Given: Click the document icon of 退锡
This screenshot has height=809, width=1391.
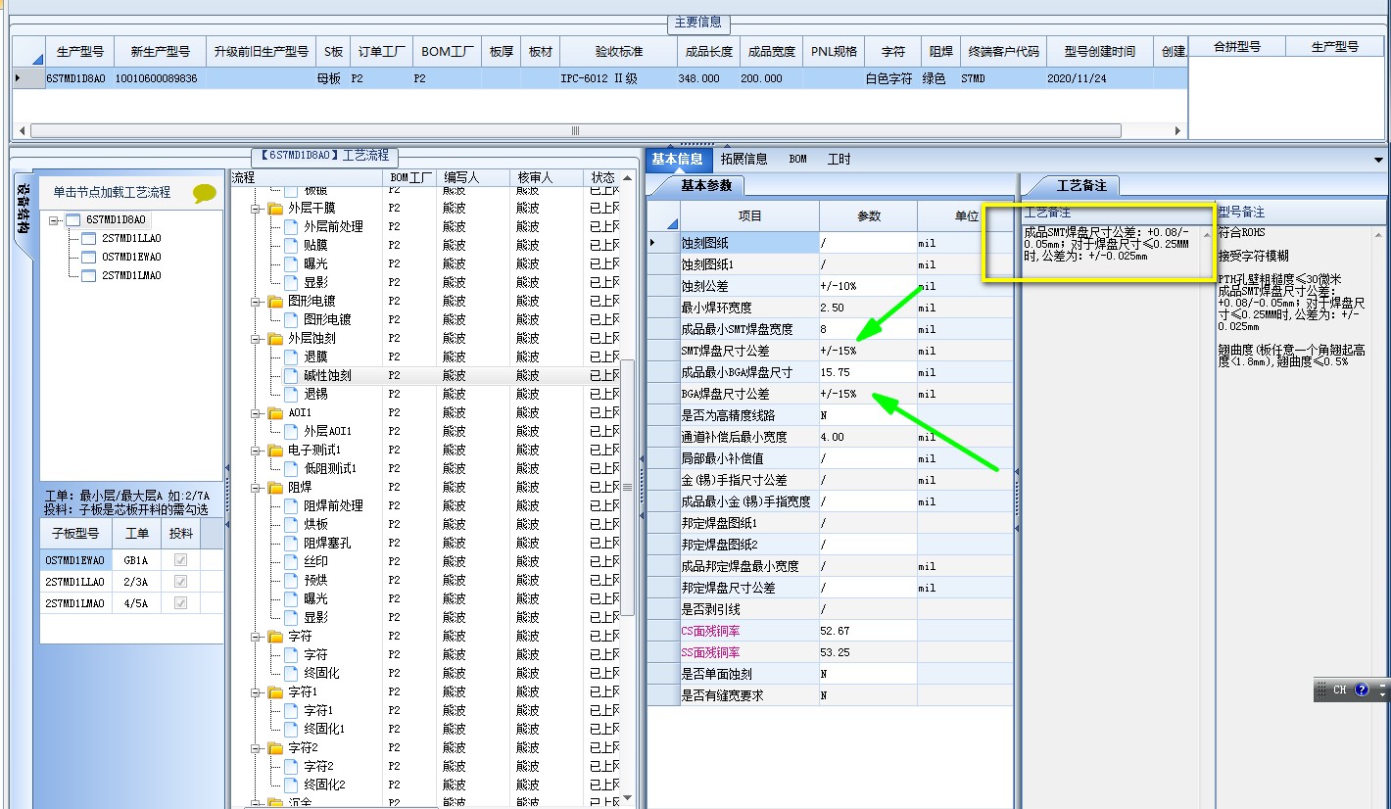Looking at the screenshot, I should [x=291, y=395].
